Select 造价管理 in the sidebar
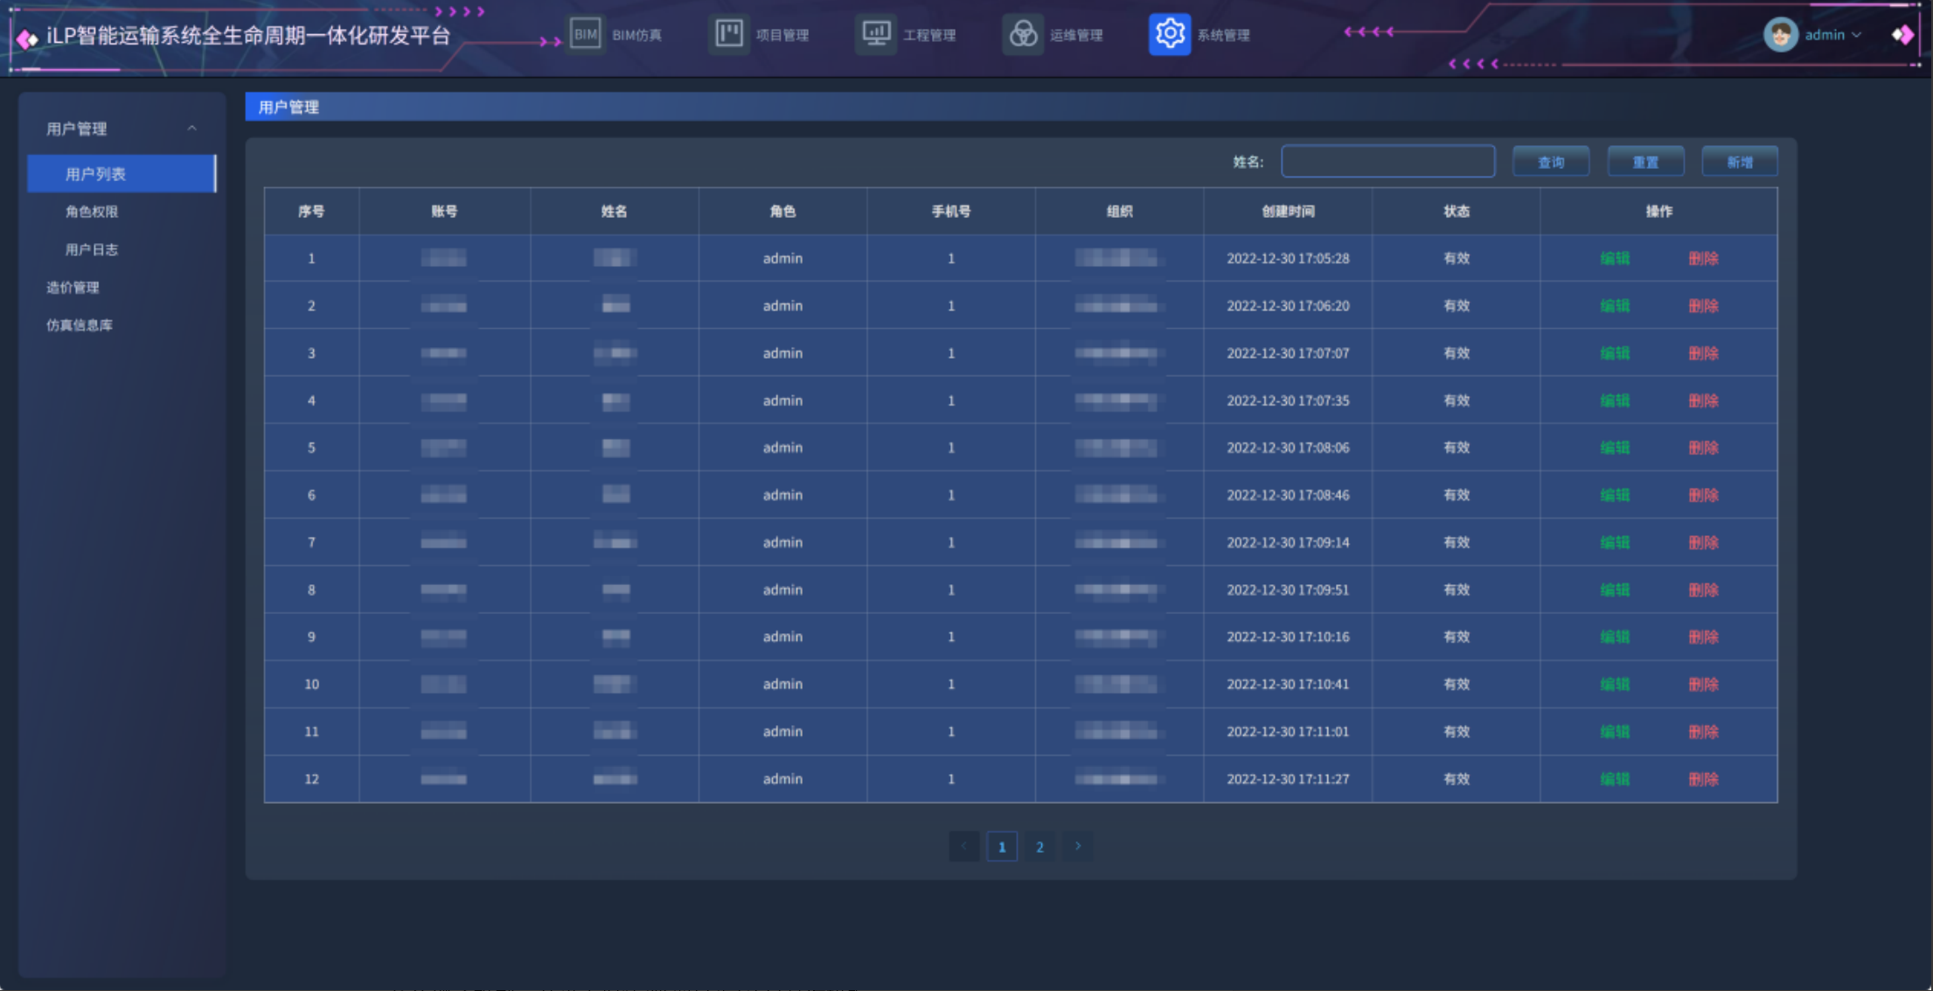1933x991 pixels. 73,287
